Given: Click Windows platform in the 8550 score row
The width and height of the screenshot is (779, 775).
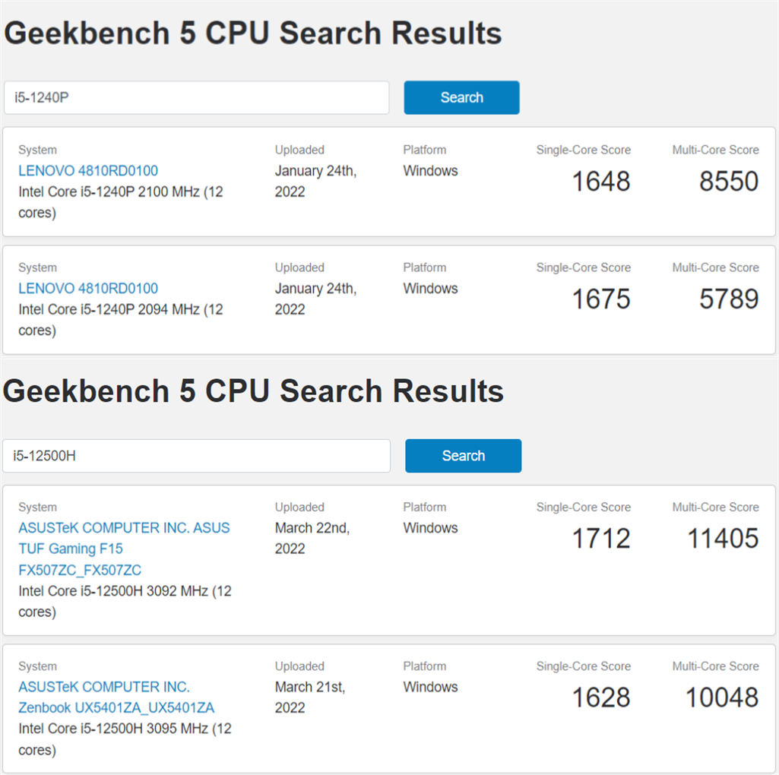Looking at the screenshot, I should click(430, 171).
